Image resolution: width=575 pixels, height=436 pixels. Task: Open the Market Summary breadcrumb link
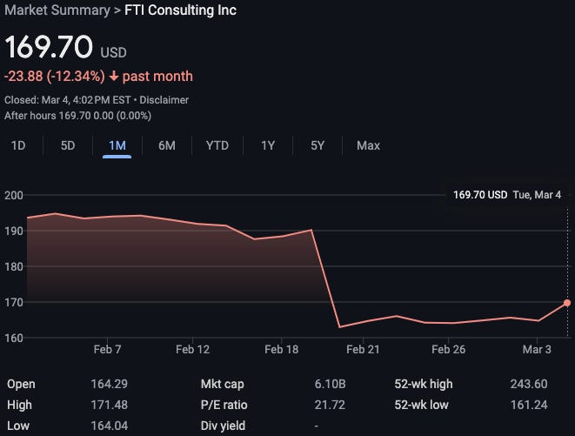[x=57, y=10]
